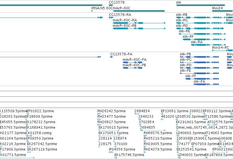233x159 pixels.
Task: Select EST RH26817.5prime
Action: [99, 125]
